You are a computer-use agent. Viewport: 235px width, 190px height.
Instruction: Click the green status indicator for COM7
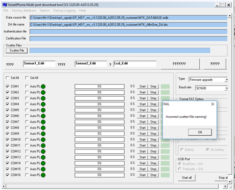tap(43, 122)
